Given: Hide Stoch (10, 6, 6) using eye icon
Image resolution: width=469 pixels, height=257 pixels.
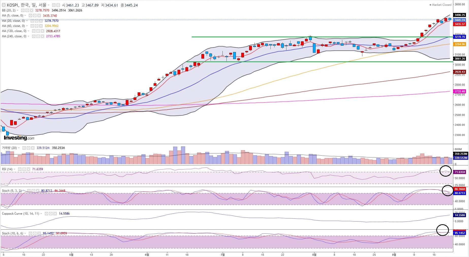Looking at the screenshot, I should pyautogui.click(x=30, y=233).
